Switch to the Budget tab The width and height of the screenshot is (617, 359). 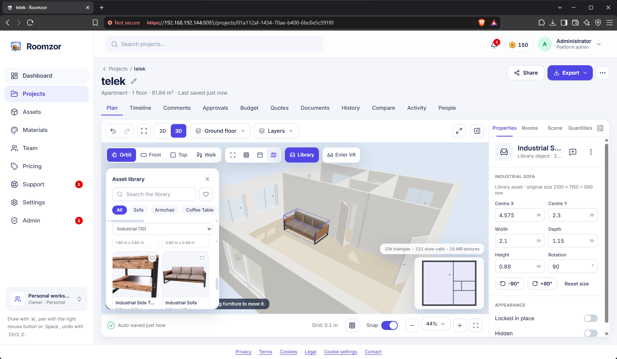(x=249, y=108)
